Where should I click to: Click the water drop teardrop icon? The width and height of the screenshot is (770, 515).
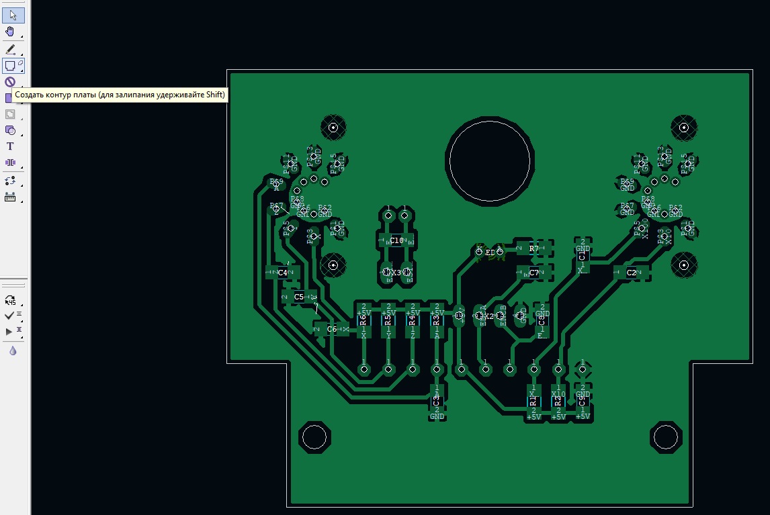[13, 350]
